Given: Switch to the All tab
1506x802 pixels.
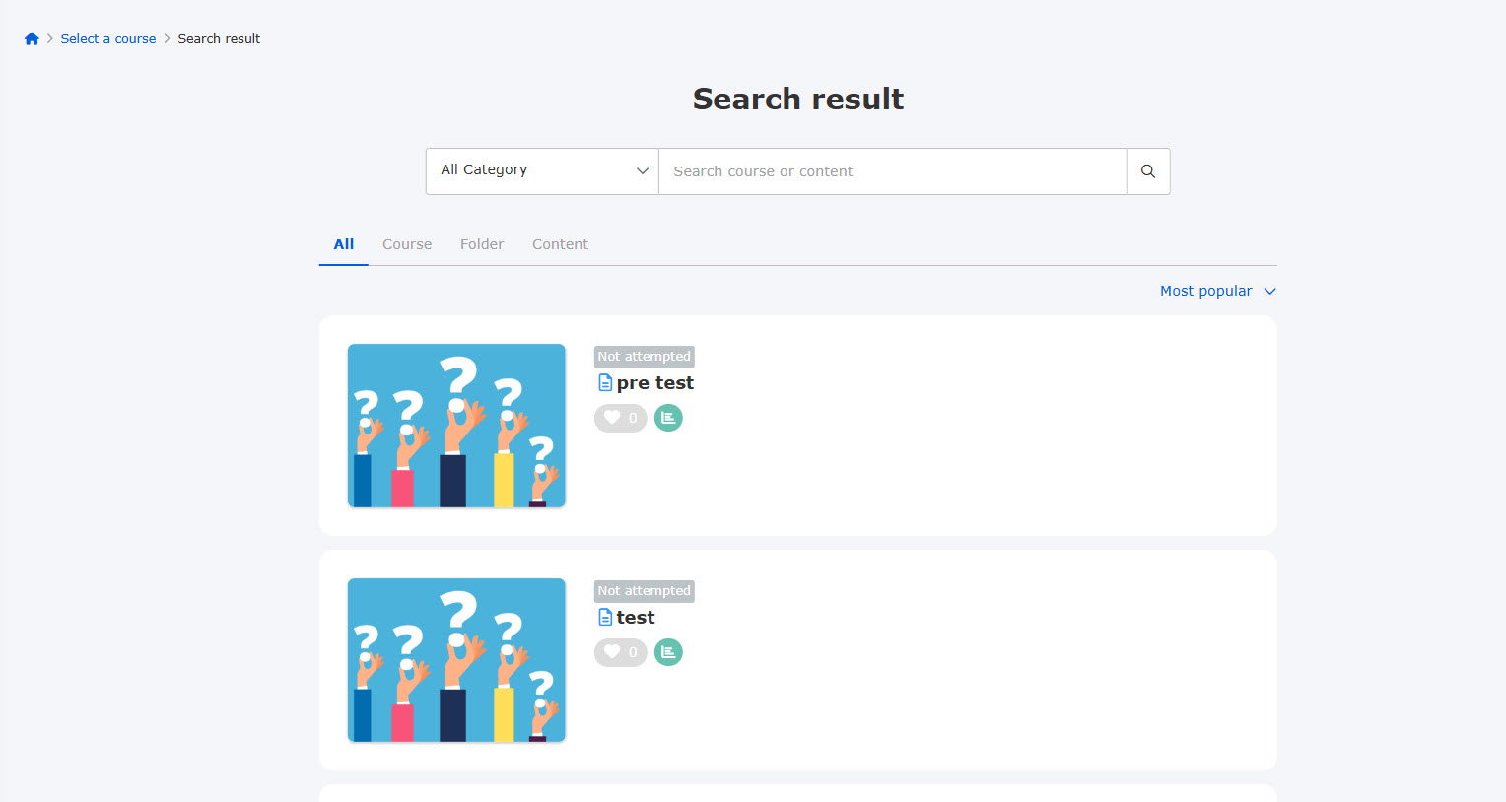Looking at the screenshot, I should [x=344, y=244].
